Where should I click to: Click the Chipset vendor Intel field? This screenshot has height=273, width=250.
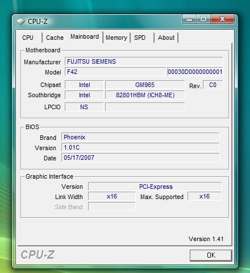click(84, 85)
